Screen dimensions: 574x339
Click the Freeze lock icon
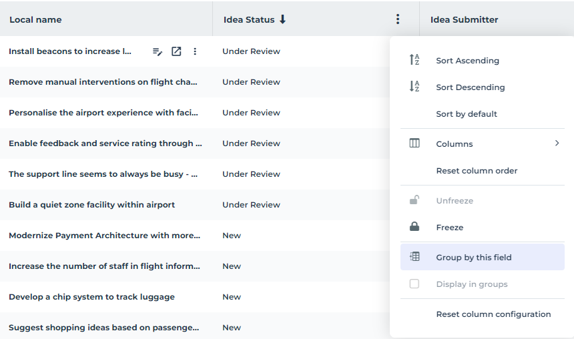click(x=414, y=227)
